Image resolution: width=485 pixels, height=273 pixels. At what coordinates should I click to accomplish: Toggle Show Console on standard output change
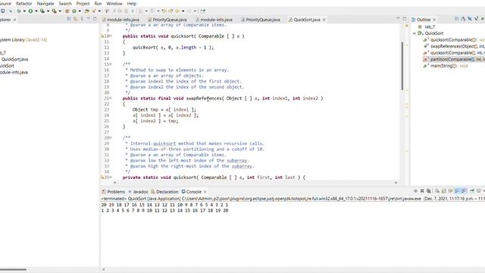tap(457, 191)
